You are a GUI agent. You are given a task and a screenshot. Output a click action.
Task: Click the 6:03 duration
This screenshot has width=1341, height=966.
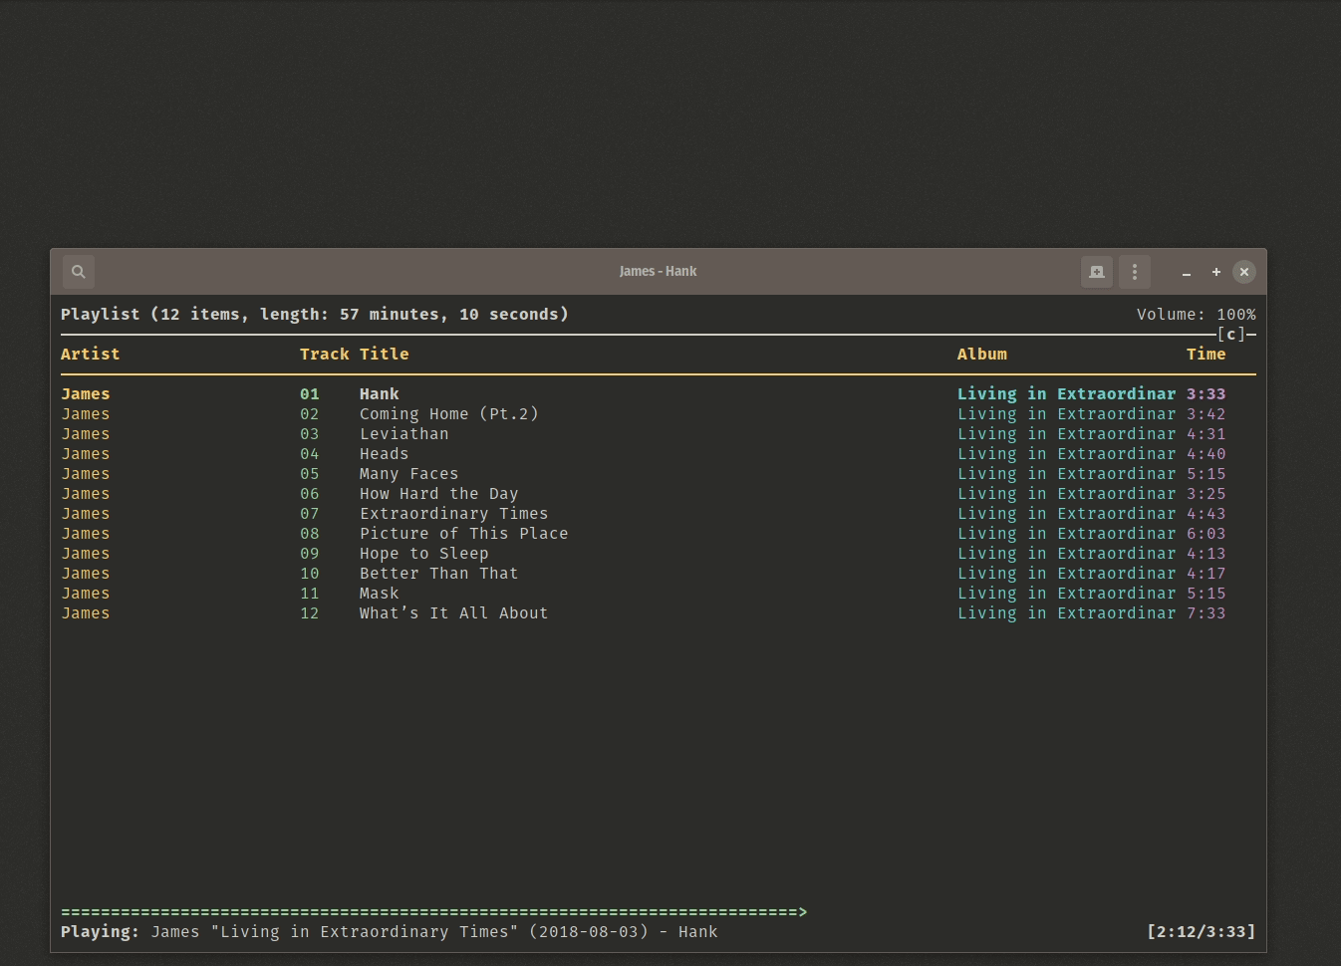[x=1207, y=534]
